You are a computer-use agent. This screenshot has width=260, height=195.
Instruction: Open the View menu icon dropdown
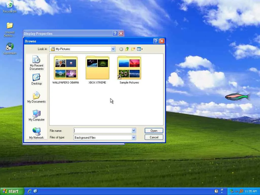[140, 49]
